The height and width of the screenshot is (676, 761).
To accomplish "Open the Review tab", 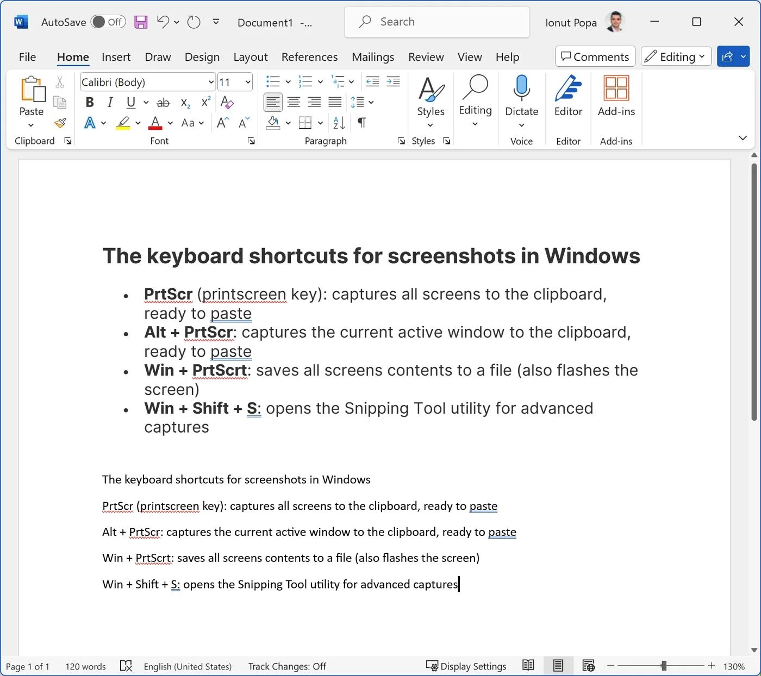I will [x=425, y=56].
